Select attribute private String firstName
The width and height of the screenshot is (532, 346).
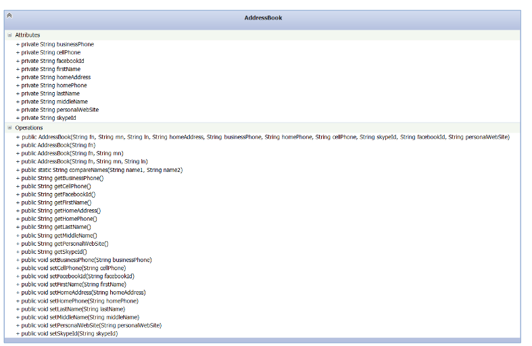coord(49,69)
